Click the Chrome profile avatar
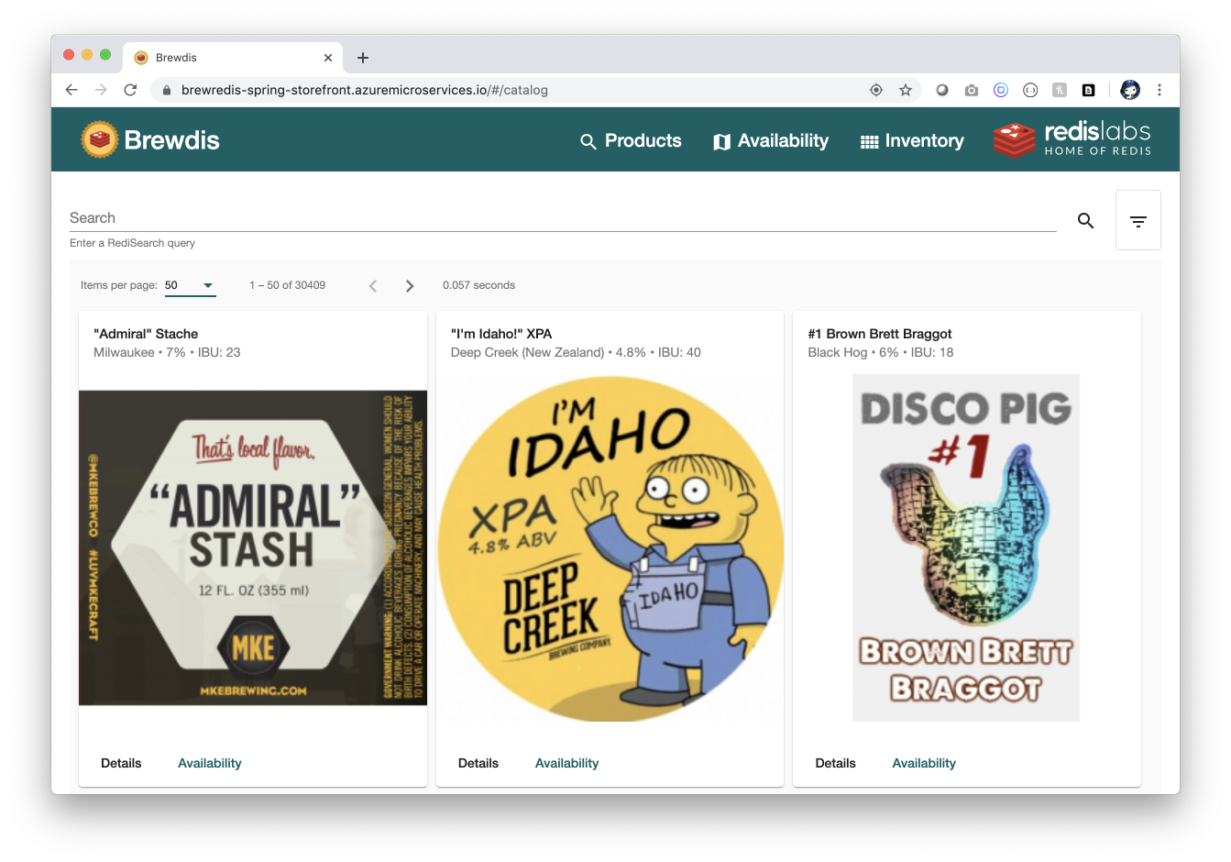The image size is (1231, 862). coord(1130,90)
